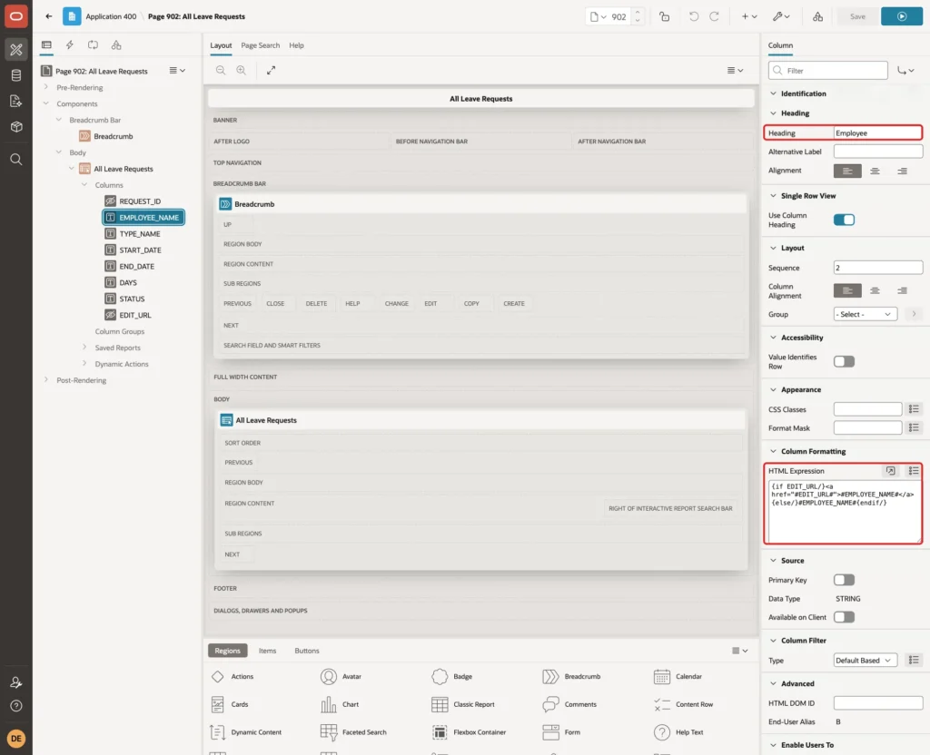Click the Save button
The width and height of the screenshot is (930, 755).
click(857, 16)
